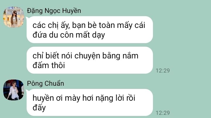Tap the sender name Đặng Ngọc Huyền

(x=54, y=11)
